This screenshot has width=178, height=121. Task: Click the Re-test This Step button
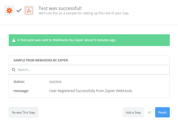coord(23,112)
